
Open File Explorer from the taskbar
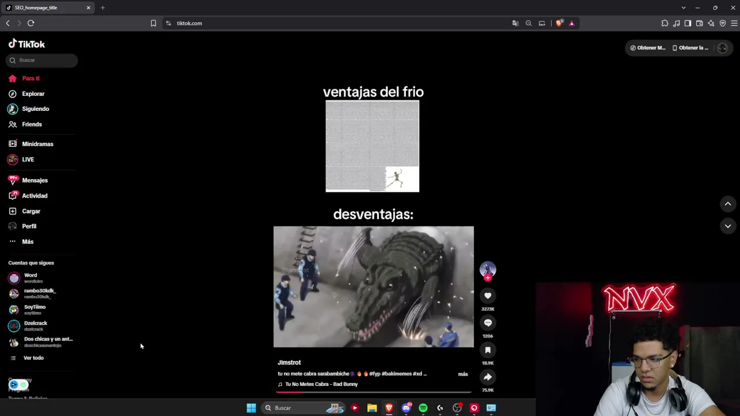click(372, 408)
